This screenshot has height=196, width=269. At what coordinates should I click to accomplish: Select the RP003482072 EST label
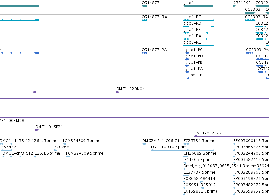[251, 185]
